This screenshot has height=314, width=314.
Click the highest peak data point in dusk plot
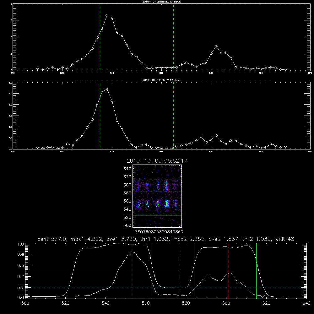[107, 89]
